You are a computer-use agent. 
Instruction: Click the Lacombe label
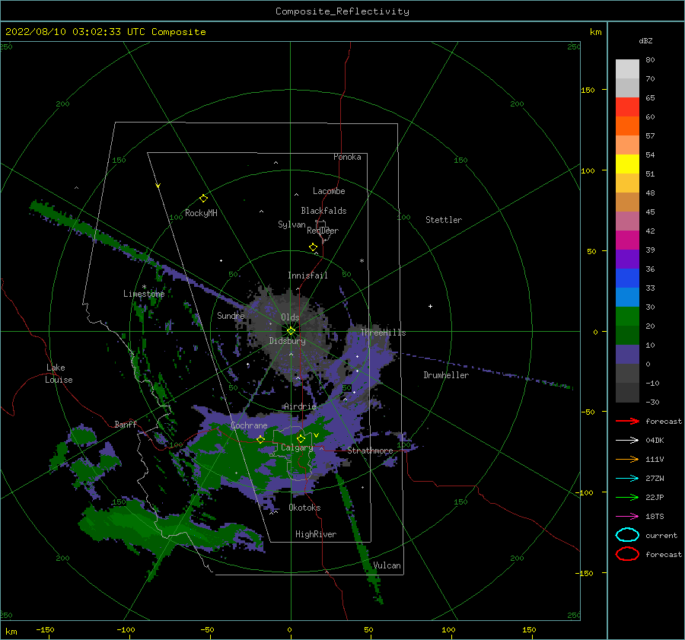click(x=329, y=191)
